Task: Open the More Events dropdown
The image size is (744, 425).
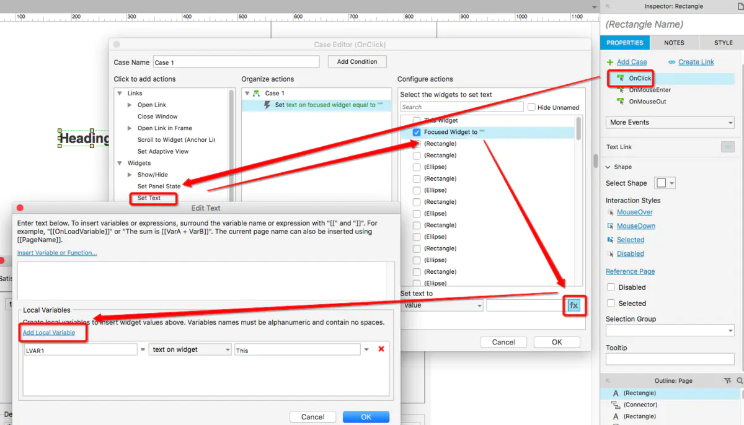Action: coord(670,123)
